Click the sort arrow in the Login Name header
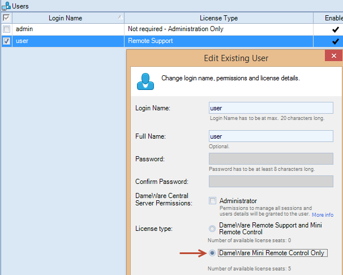This screenshot has height=275, width=343. tap(119, 18)
